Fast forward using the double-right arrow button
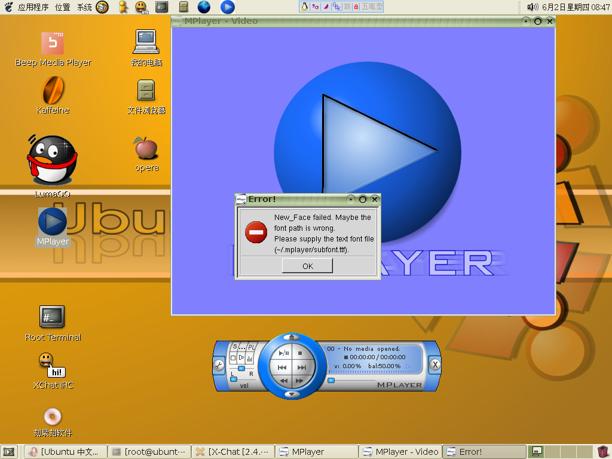Image resolution: width=612 pixels, height=459 pixels. [299, 381]
